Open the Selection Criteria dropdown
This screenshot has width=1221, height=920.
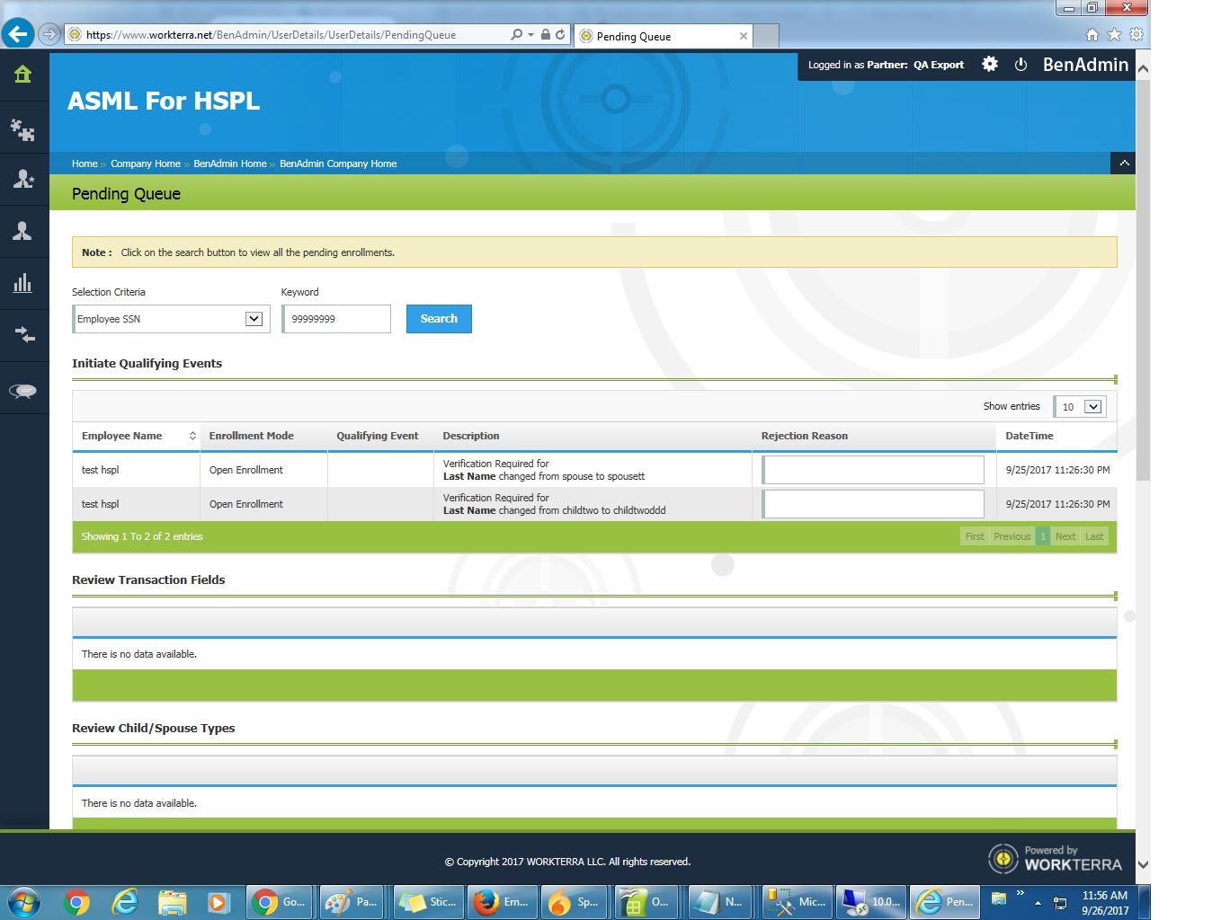click(171, 319)
